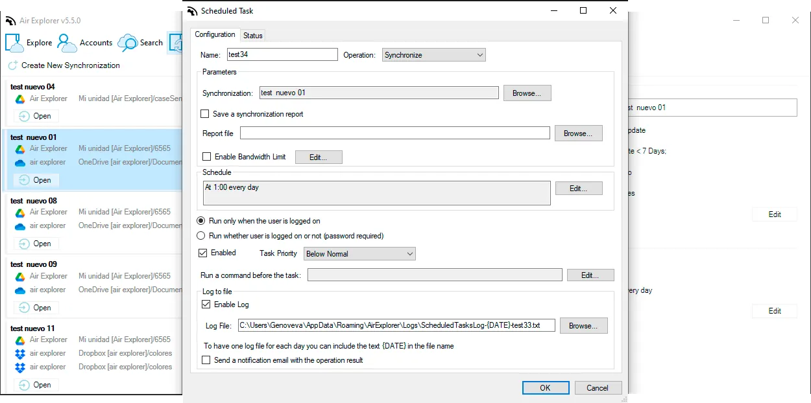
Task: Open Search in Air Explorer toolbar
Action: click(140, 43)
